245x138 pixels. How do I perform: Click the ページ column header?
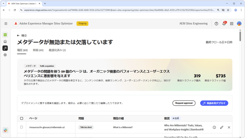[33, 118]
